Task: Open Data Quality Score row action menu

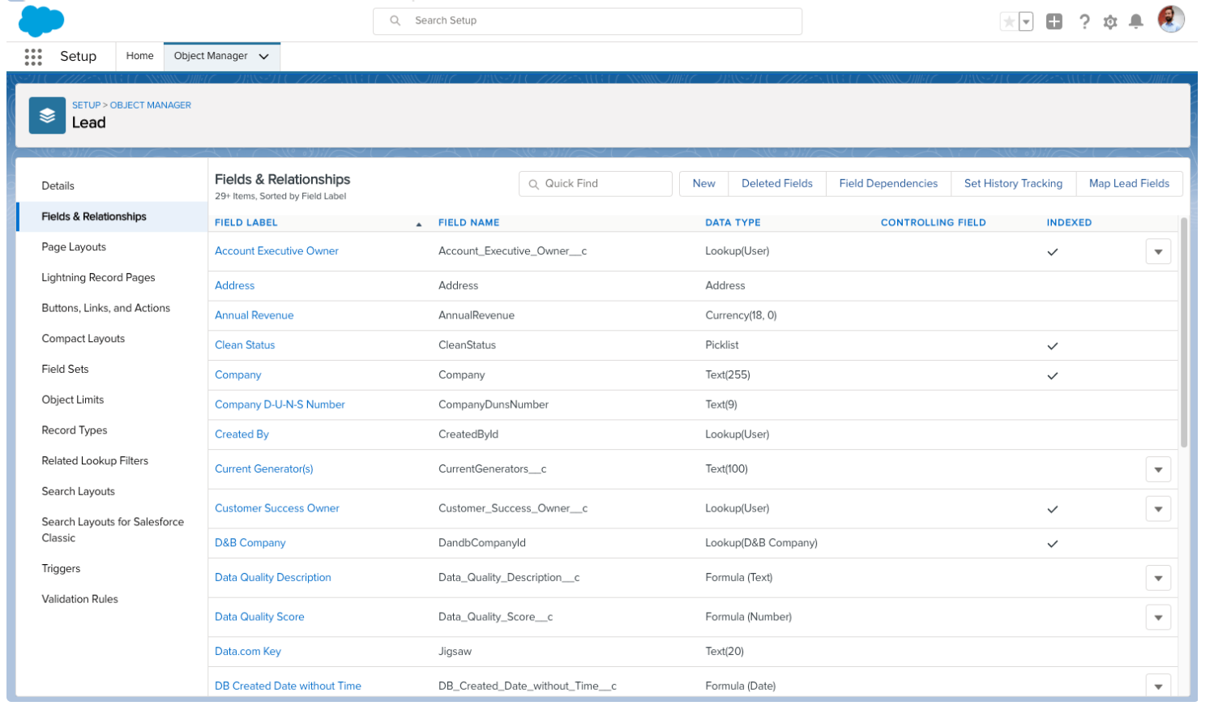Action: [1158, 618]
